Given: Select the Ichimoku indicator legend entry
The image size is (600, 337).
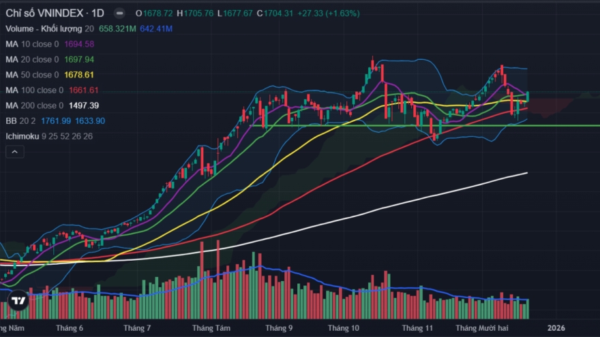Looking at the screenshot, I should tap(25, 136).
